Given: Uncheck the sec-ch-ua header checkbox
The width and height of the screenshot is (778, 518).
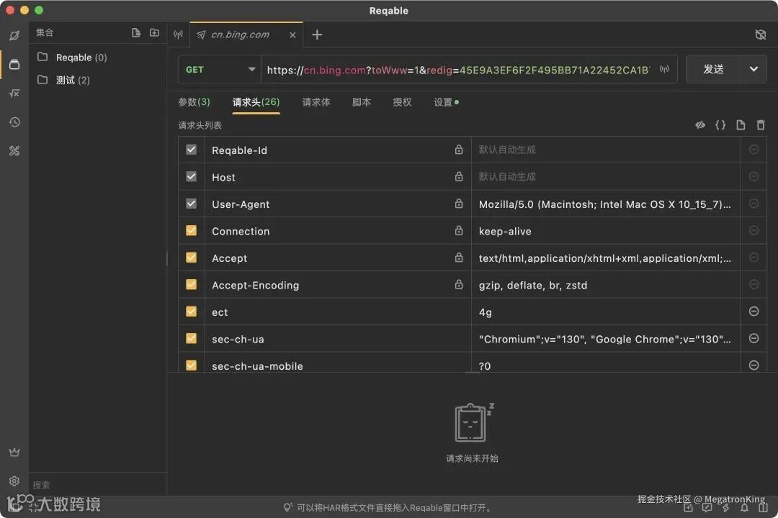Looking at the screenshot, I should pyautogui.click(x=191, y=338).
